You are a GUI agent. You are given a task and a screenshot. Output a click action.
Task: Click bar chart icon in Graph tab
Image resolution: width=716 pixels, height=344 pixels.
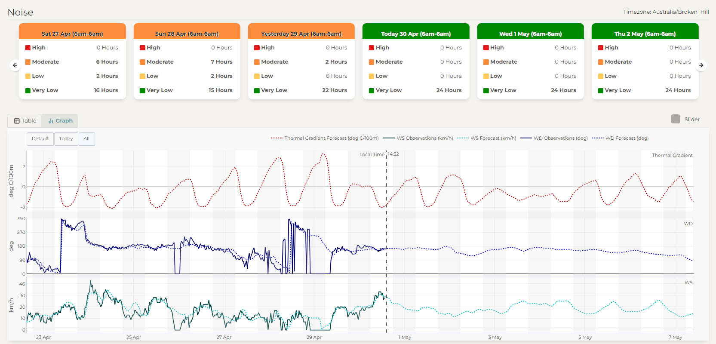(51, 121)
